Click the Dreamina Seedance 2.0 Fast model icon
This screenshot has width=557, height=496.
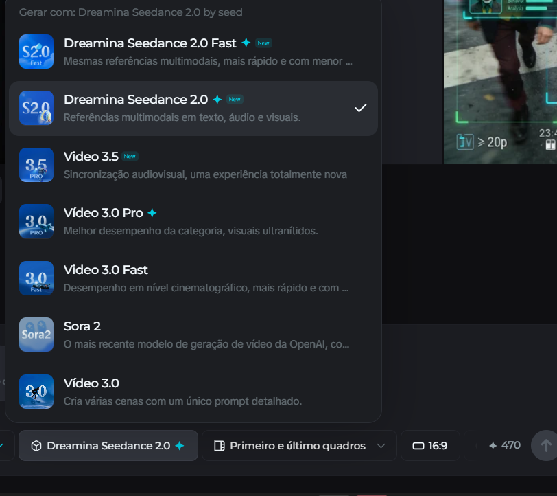click(x=36, y=52)
